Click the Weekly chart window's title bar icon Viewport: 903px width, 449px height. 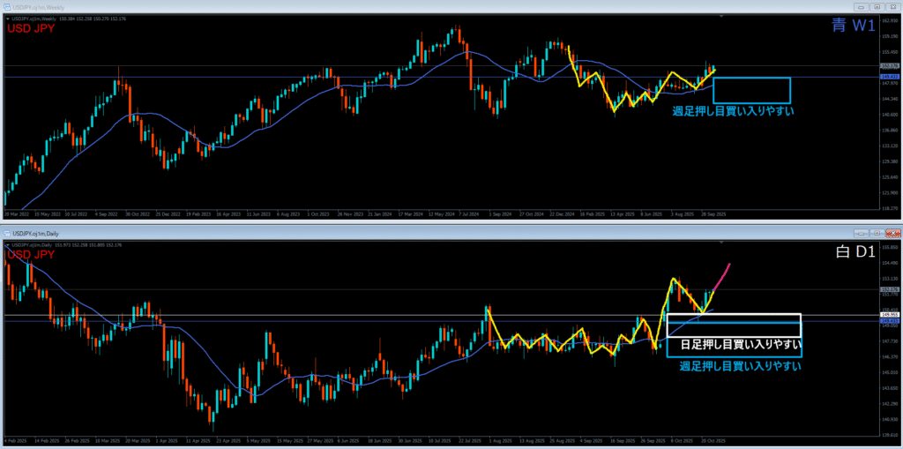click(x=7, y=7)
